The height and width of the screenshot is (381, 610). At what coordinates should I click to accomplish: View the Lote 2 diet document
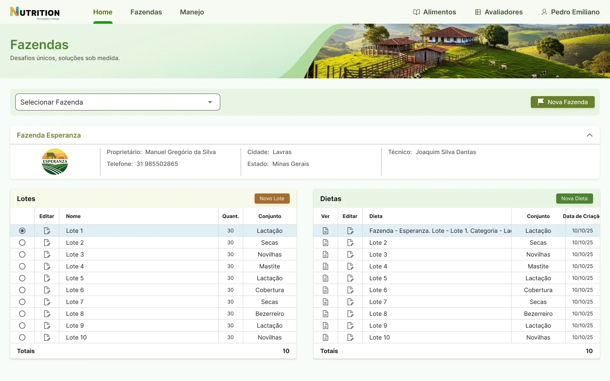coord(325,243)
